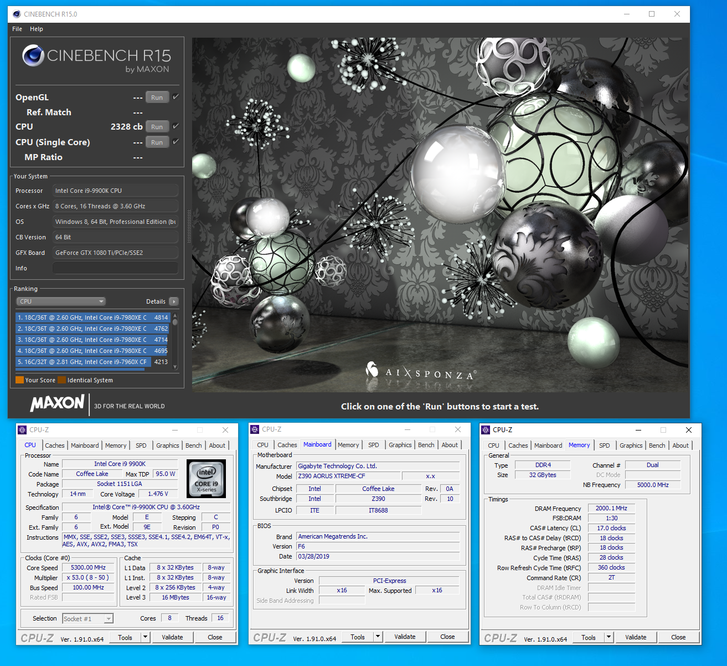Click the right CPU-Z window title icon
Viewport: 727px width, 666px height.
(486, 429)
